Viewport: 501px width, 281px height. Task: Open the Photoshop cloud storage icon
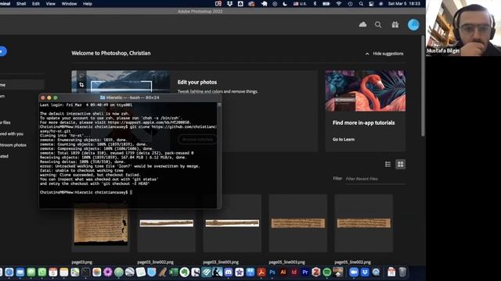pos(362,24)
